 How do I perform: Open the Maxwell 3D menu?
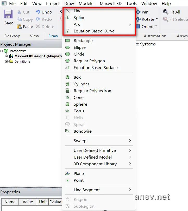111,3
